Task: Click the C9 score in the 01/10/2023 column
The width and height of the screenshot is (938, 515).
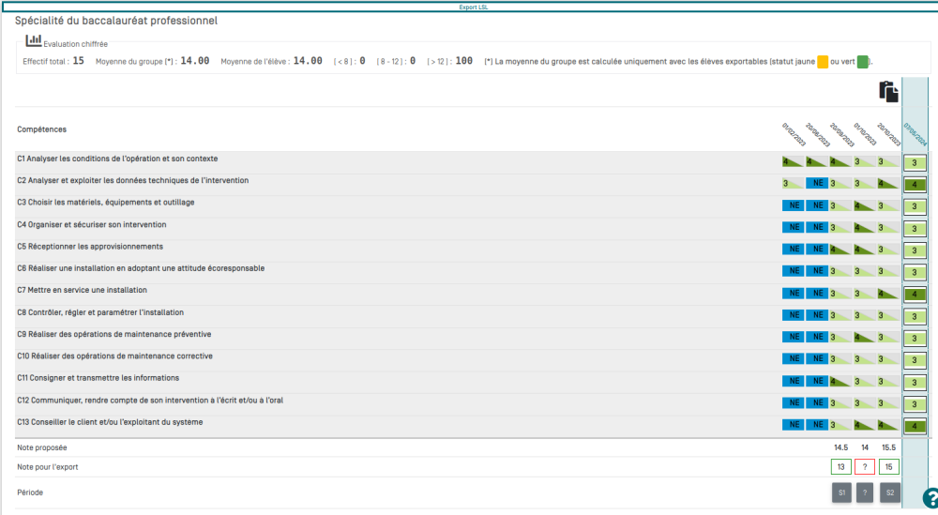Action: pyautogui.click(x=865, y=337)
